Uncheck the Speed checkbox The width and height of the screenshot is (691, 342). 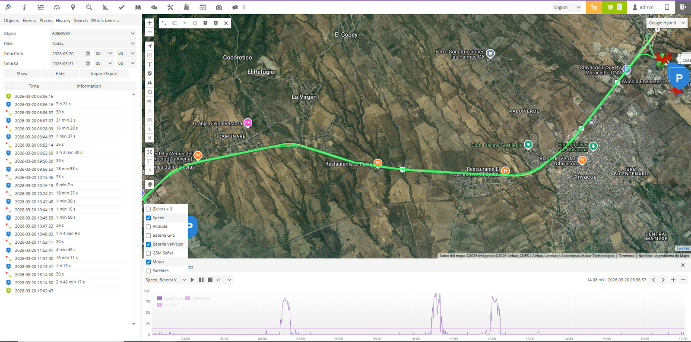click(x=149, y=218)
